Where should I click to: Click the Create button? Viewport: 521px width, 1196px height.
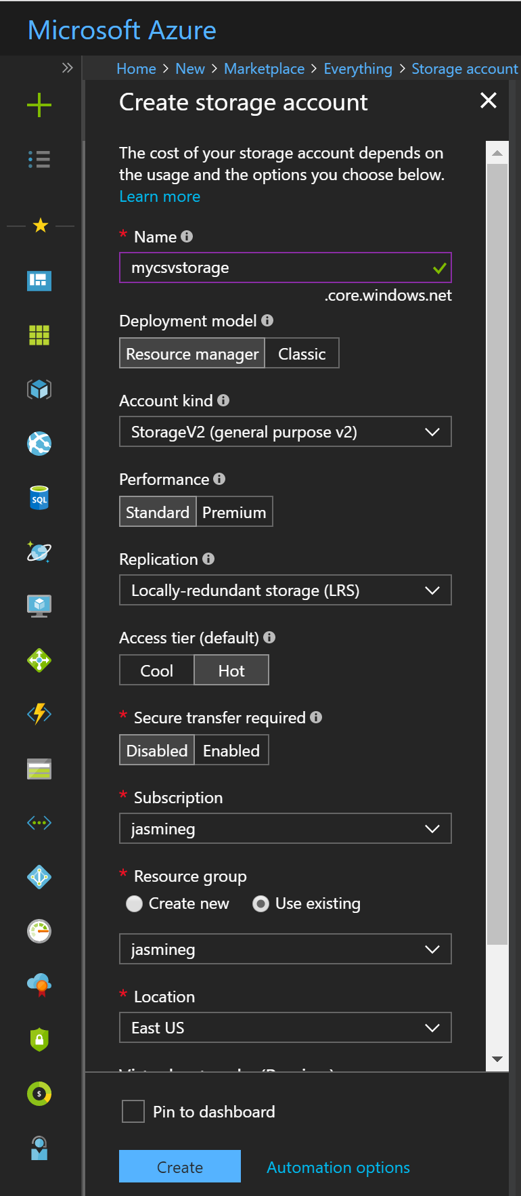pyautogui.click(x=180, y=1167)
